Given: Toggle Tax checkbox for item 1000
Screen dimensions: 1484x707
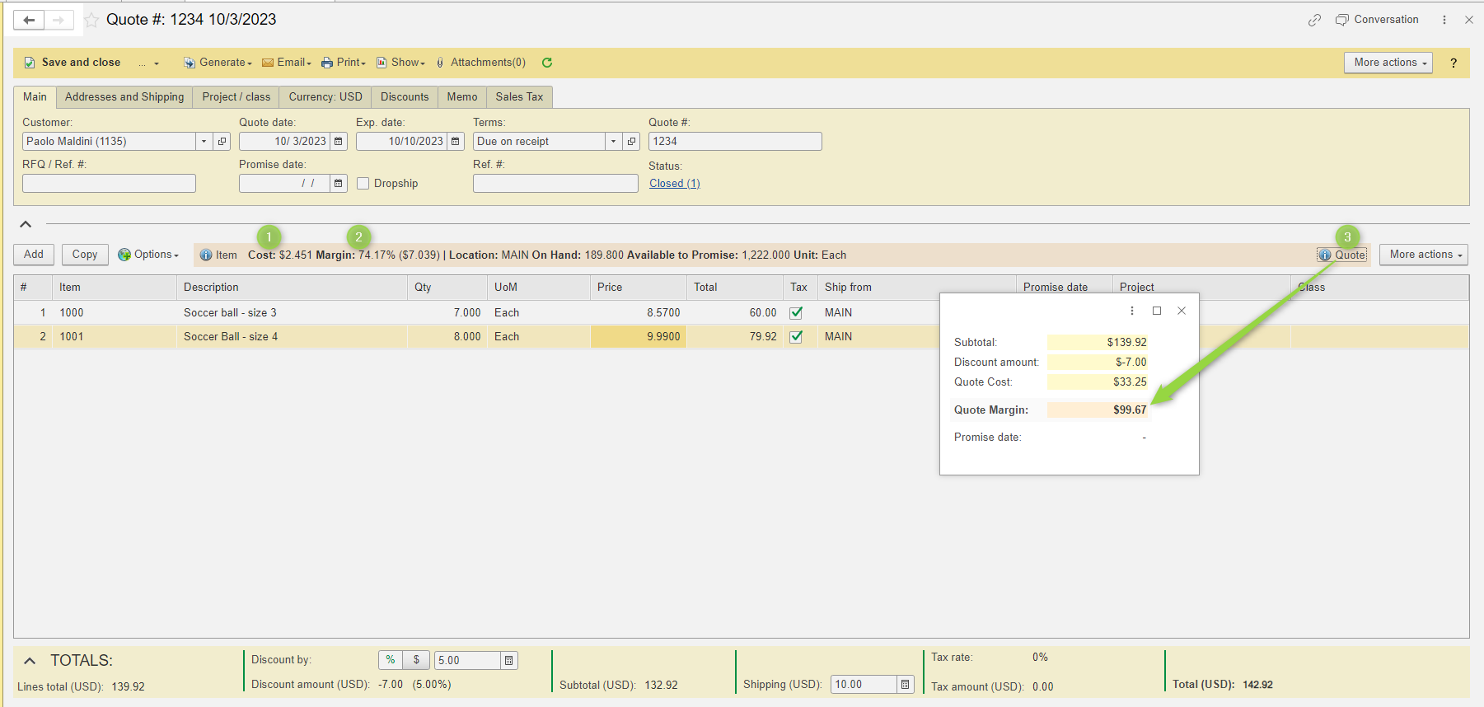Looking at the screenshot, I should pos(796,313).
